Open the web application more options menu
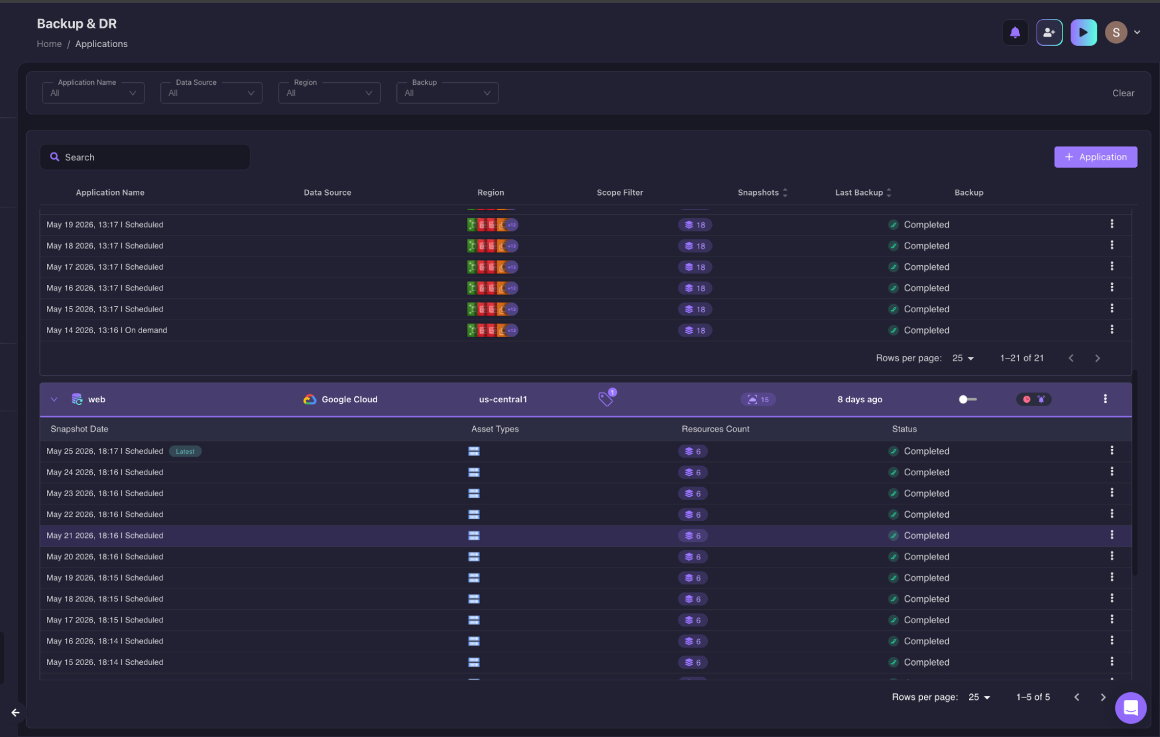1160x737 pixels. pyautogui.click(x=1105, y=399)
